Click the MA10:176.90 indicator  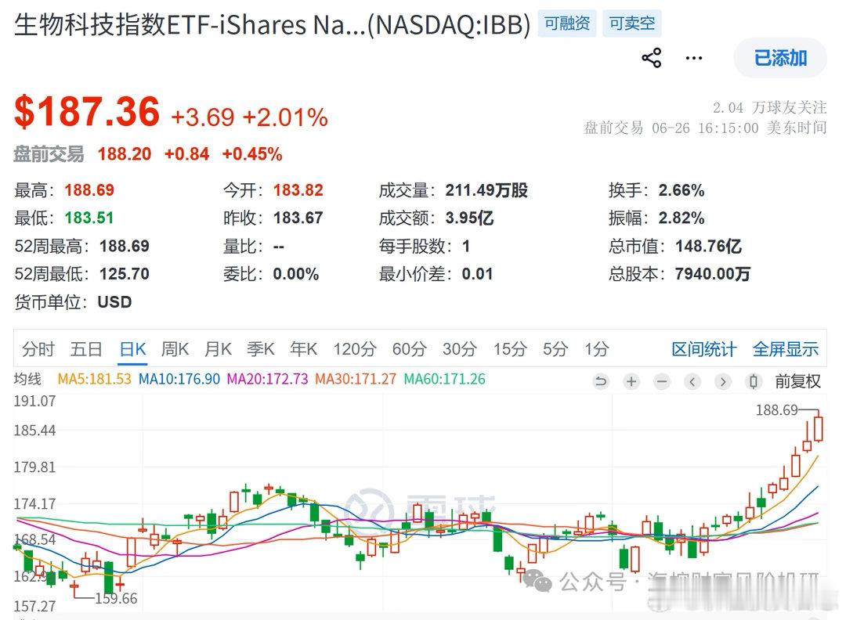coord(179,379)
